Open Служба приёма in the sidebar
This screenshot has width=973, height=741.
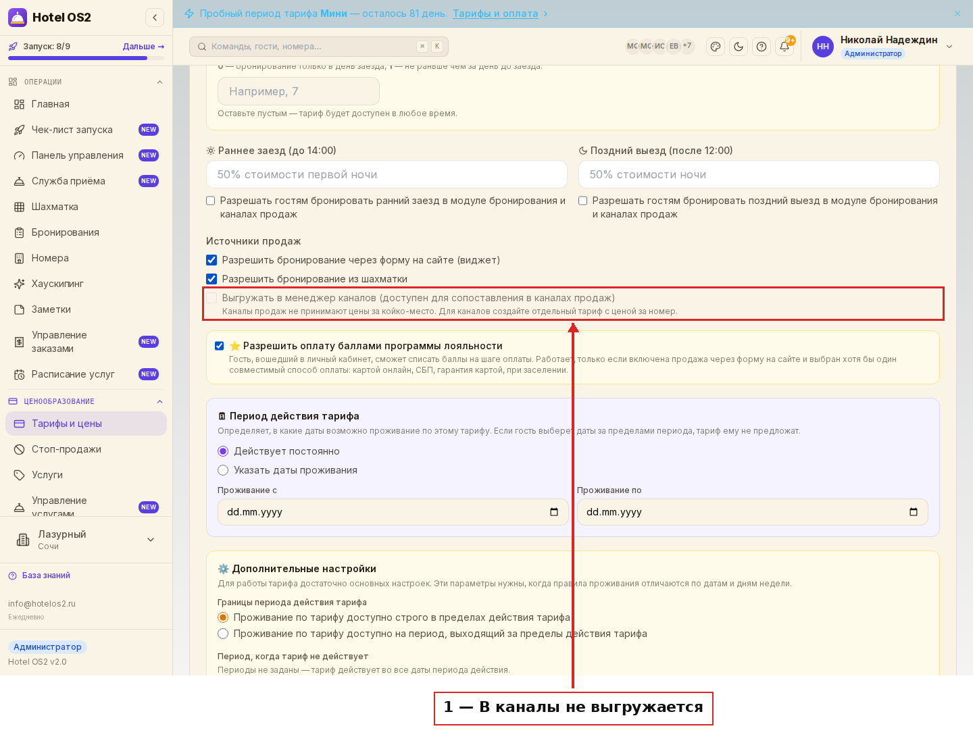click(86, 181)
